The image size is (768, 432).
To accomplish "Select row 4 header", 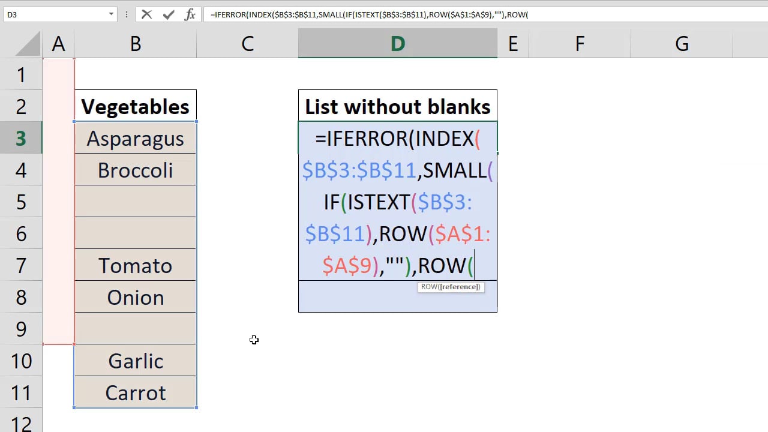I will pos(21,170).
